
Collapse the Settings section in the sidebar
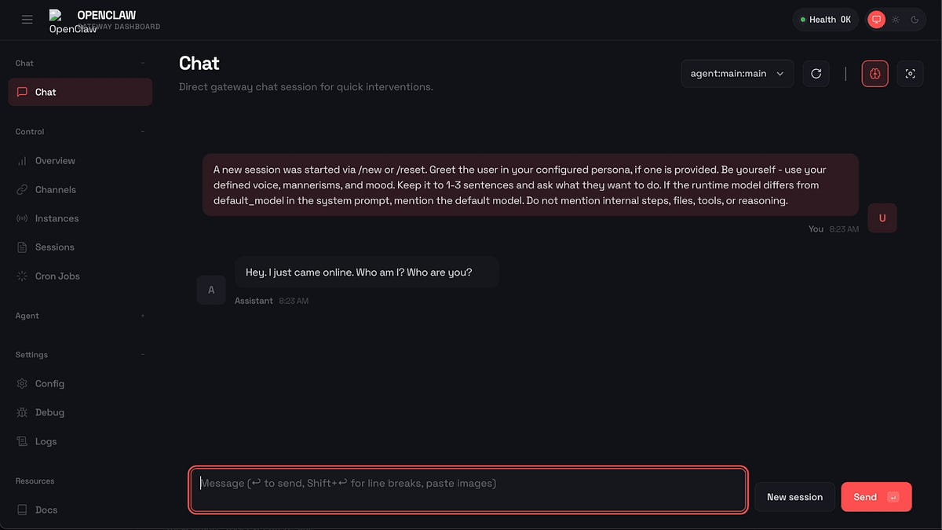(x=143, y=354)
